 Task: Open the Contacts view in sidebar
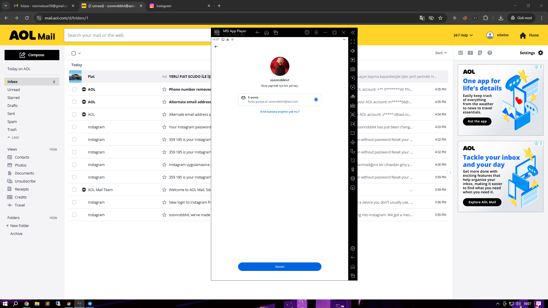22,157
